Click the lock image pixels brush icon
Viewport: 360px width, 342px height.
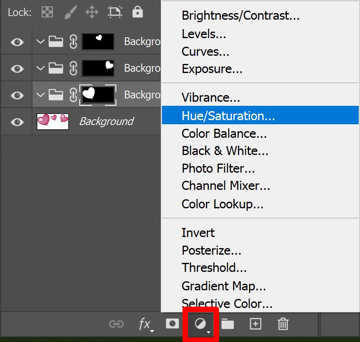pos(70,12)
